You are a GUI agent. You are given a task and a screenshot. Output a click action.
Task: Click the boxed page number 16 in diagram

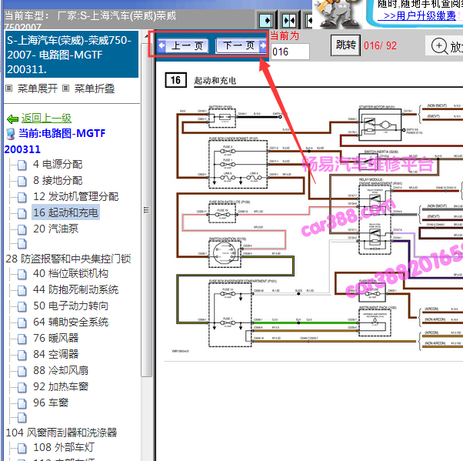click(175, 80)
